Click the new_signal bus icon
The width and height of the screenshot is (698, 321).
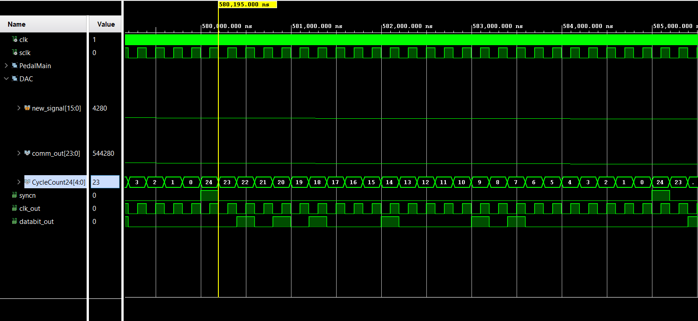[27, 108]
